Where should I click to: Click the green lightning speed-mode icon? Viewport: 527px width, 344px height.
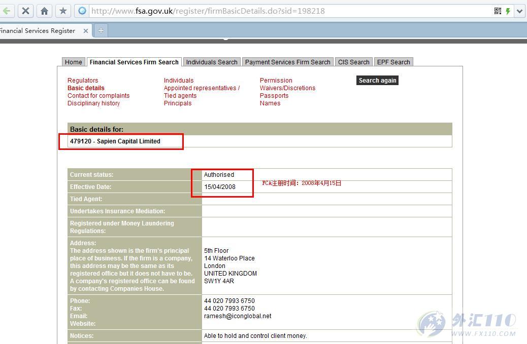point(508,11)
